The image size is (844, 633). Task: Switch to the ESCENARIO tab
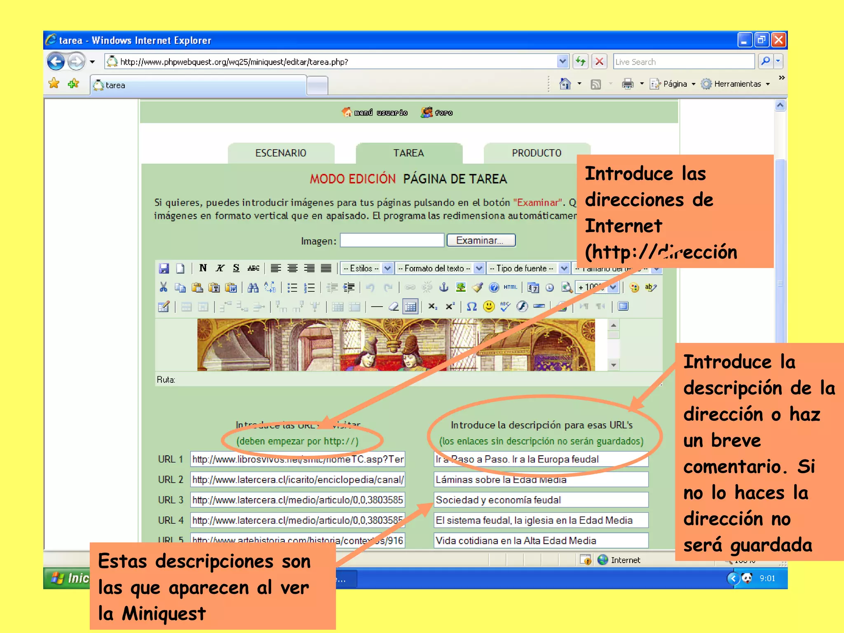(281, 153)
